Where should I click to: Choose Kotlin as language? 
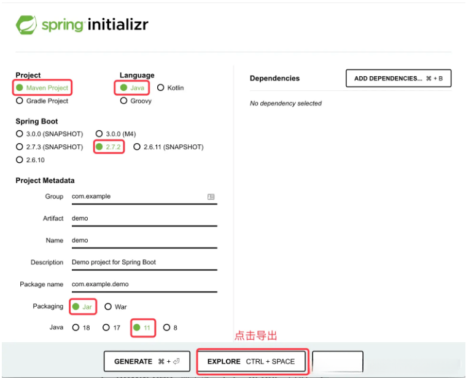(160, 88)
